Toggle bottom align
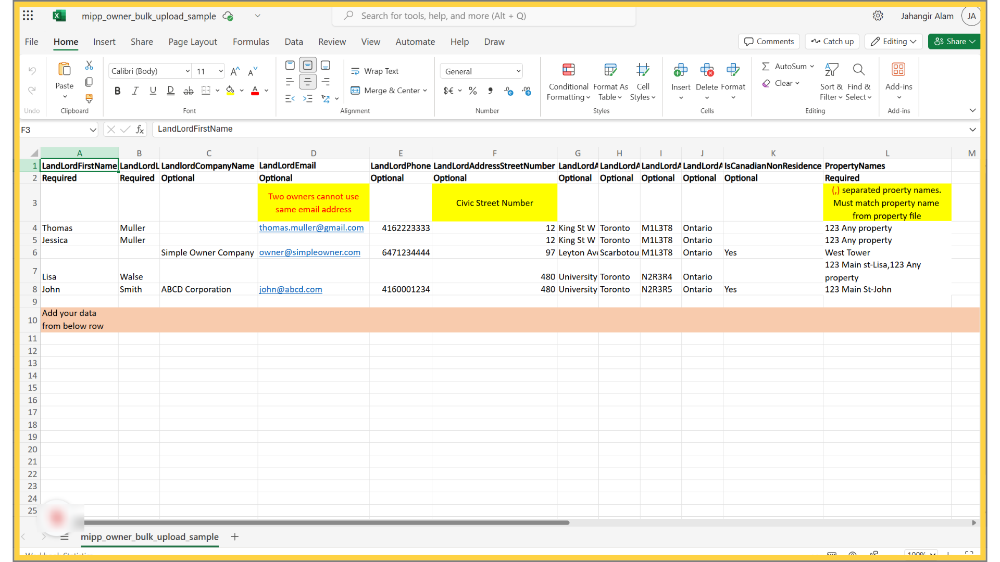The height and width of the screenshot is (562, 1000). coord(326,65)
